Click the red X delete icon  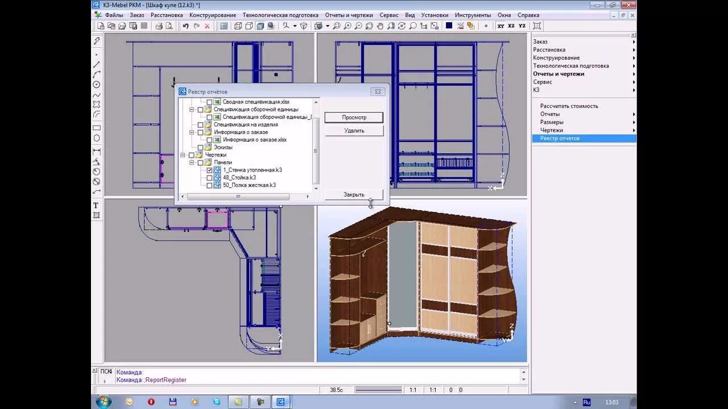point(207,26)
